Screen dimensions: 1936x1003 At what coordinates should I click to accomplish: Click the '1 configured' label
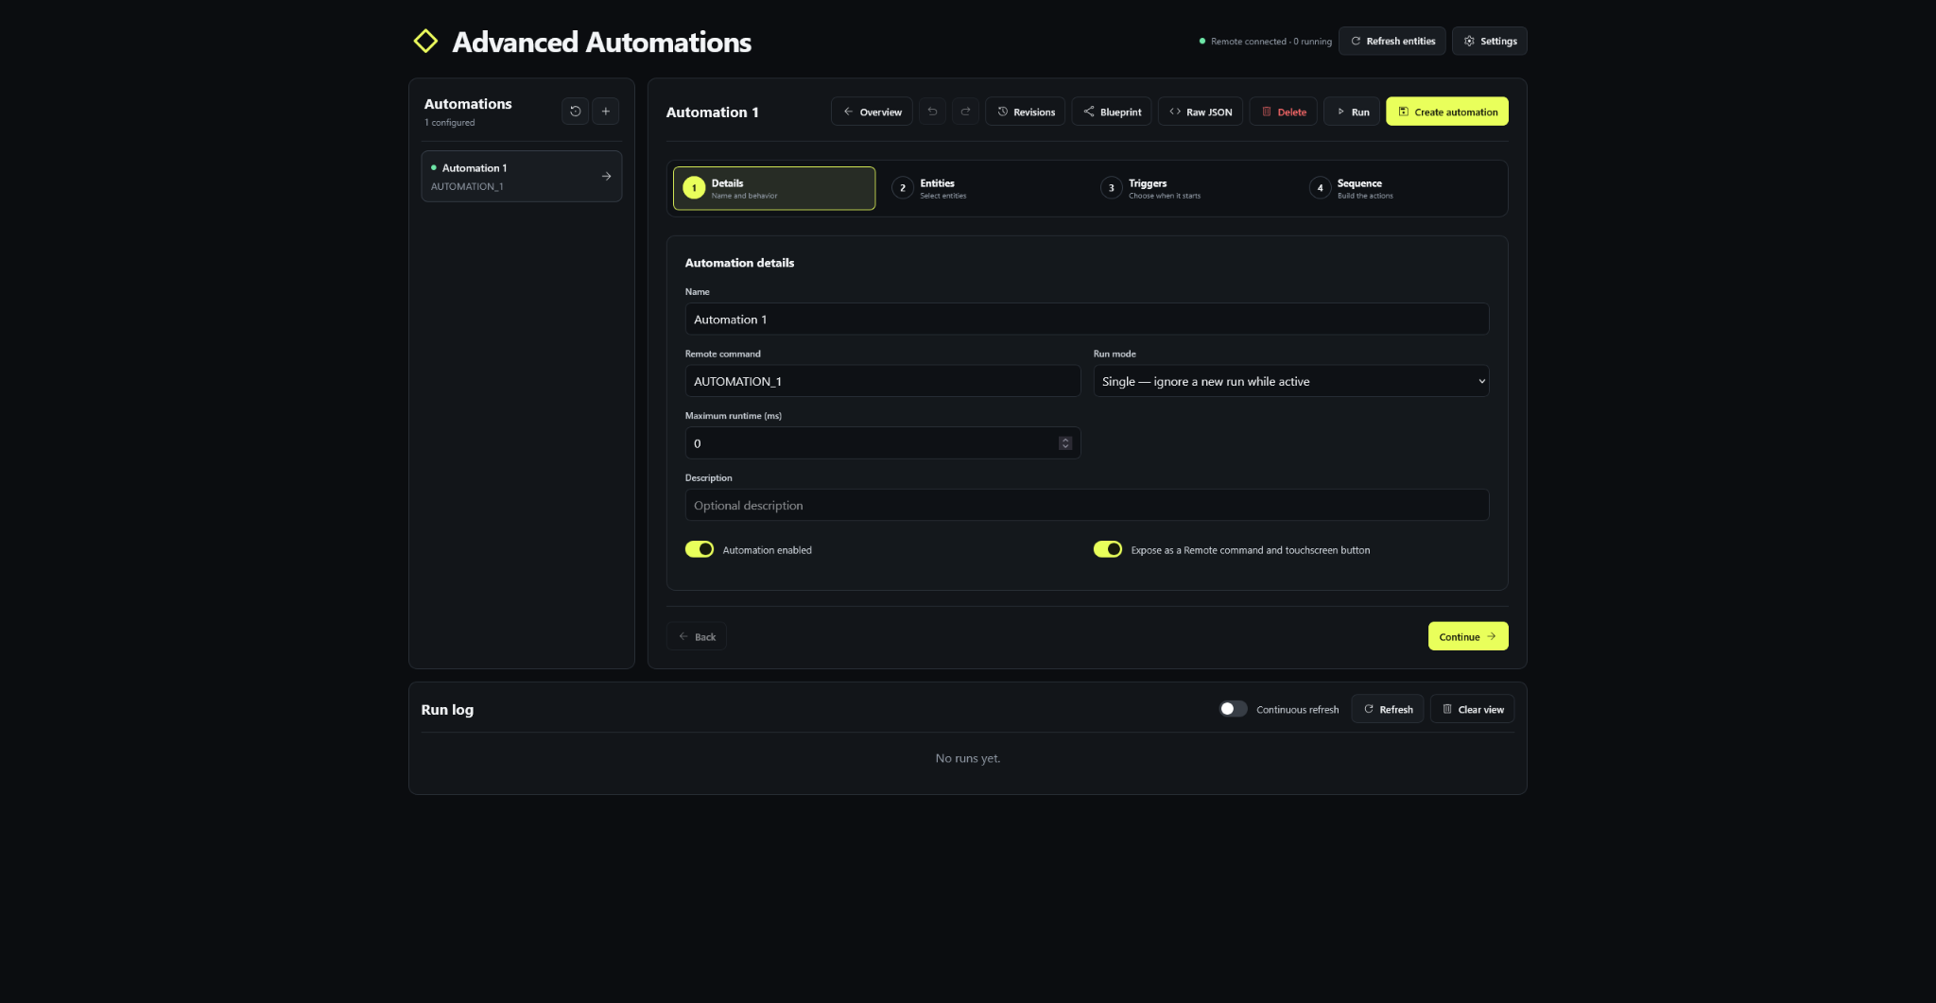[450, 123]
